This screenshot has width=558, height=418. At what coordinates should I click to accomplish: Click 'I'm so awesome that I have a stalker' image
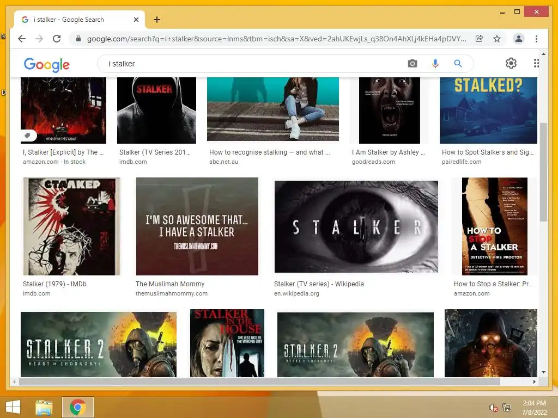point(197,226)
